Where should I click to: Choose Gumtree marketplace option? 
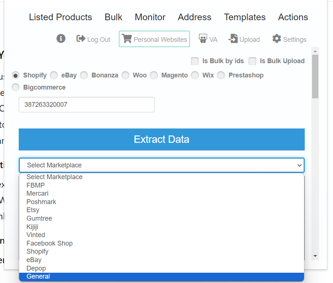[x=162, y=218]
